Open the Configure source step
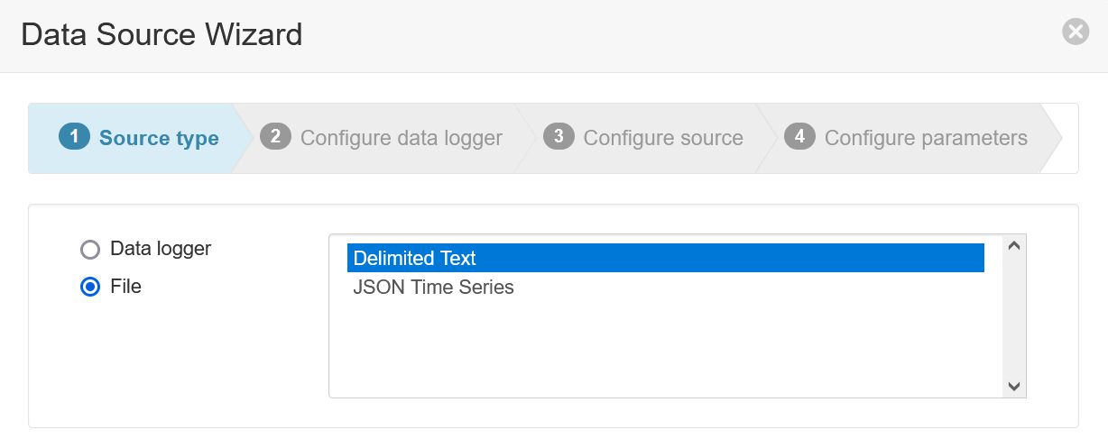Viewport: 1108px width, 448px height. (x=663, y=138)
